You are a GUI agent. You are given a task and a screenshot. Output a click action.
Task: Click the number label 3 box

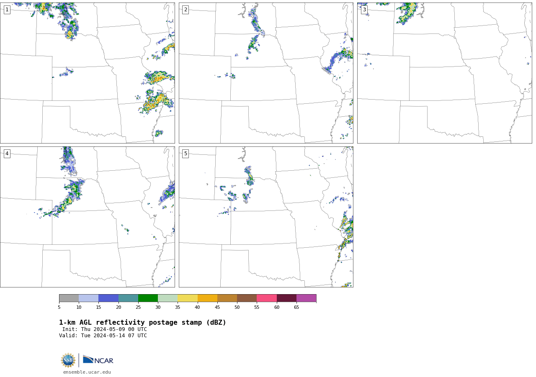364,10
